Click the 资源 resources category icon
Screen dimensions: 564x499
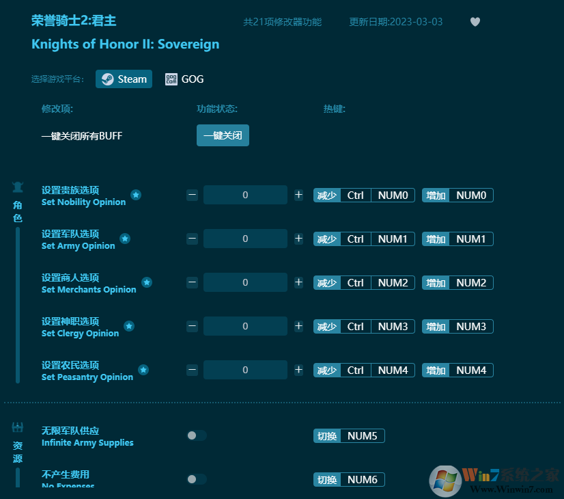[x=18, y=427]
